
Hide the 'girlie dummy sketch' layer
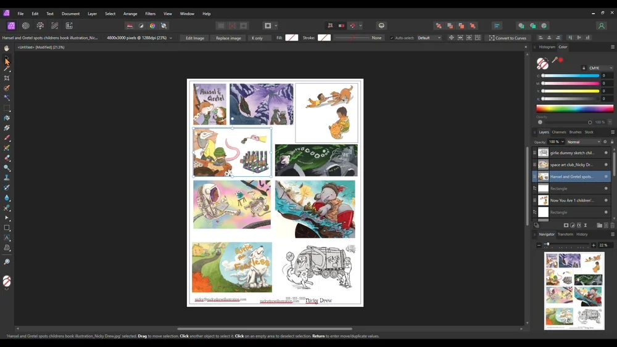click(x=606, y=153)
